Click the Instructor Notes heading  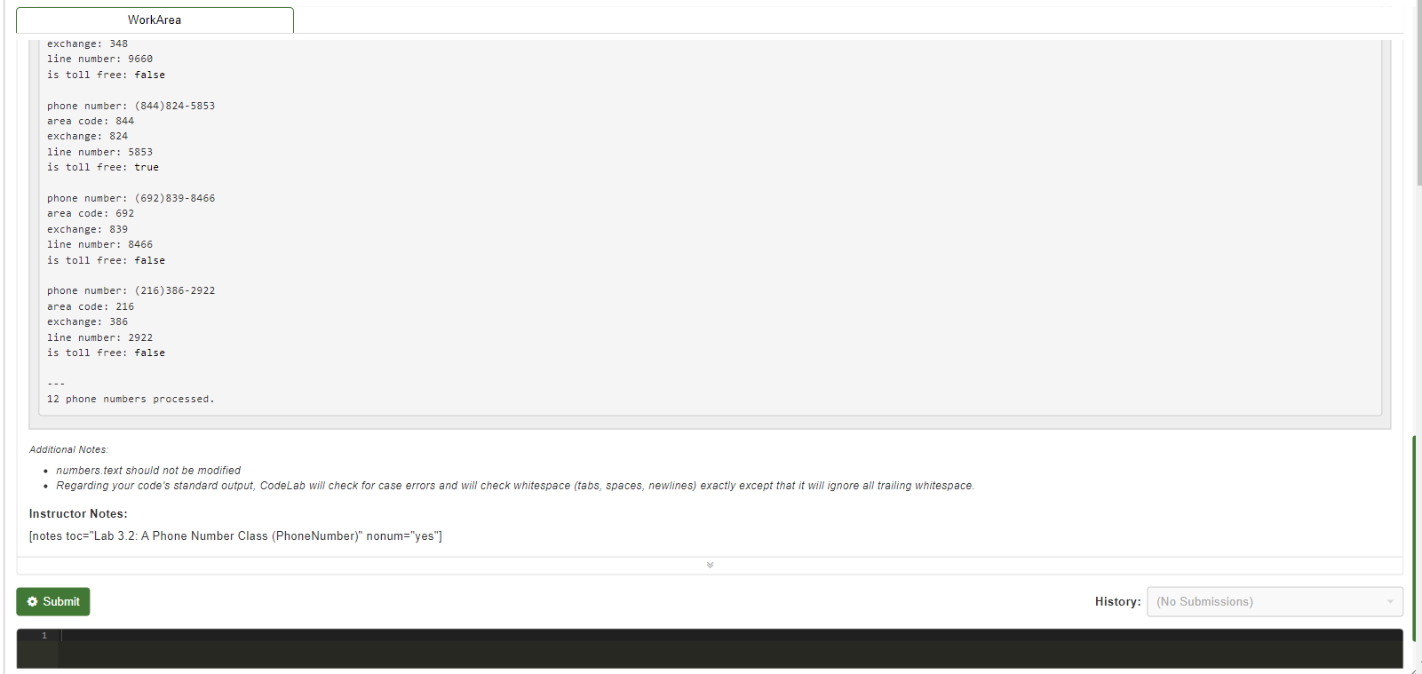coord(78,513)
